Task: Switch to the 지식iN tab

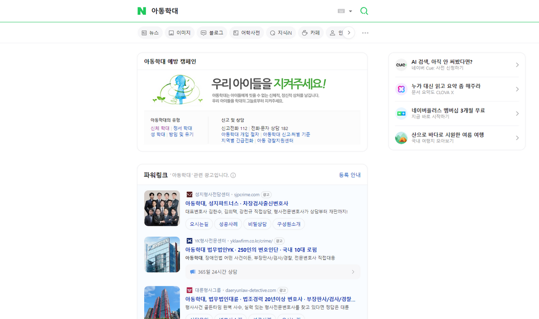Action: [281, 33]
